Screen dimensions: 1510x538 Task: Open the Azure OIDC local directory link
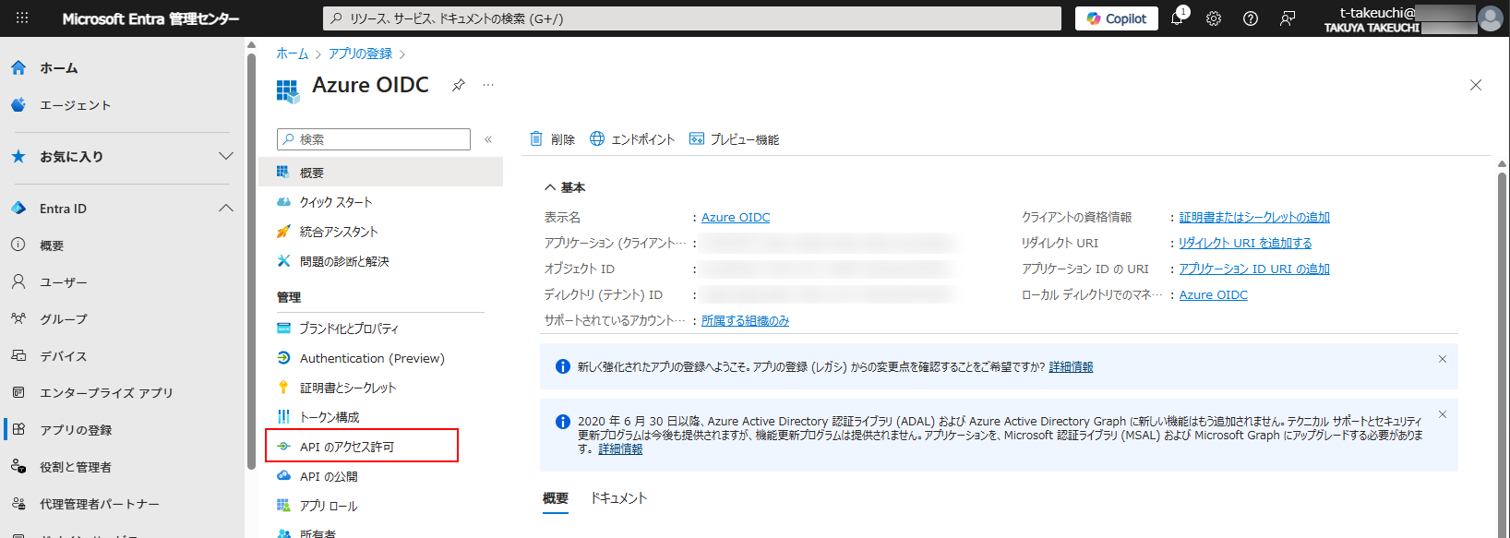click(1214, 295)
